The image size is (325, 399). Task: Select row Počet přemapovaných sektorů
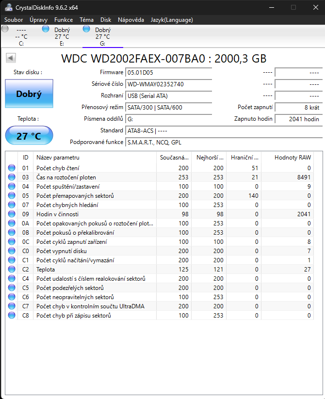pyautogui.click(x=160, y=196)
